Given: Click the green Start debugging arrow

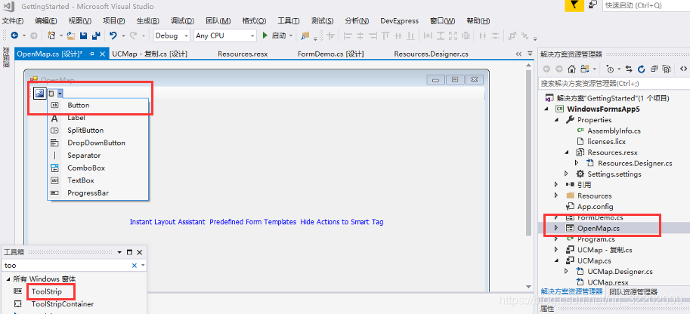Looking at the screenshot, I should click(265, 35).
